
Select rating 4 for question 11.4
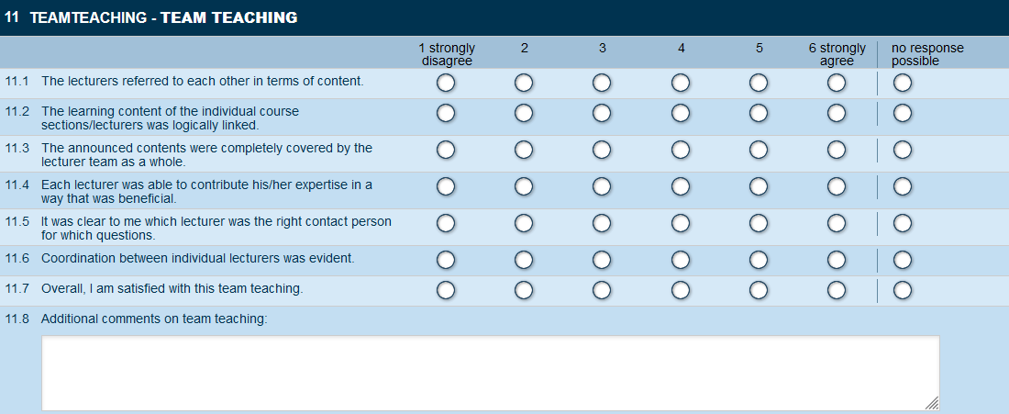pyautogui.click(x=681, y=187)
